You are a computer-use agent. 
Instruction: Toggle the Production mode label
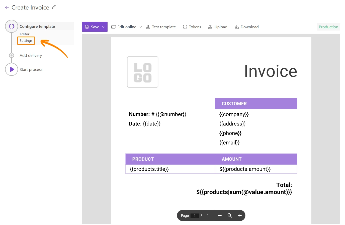(x=328, y=27)
